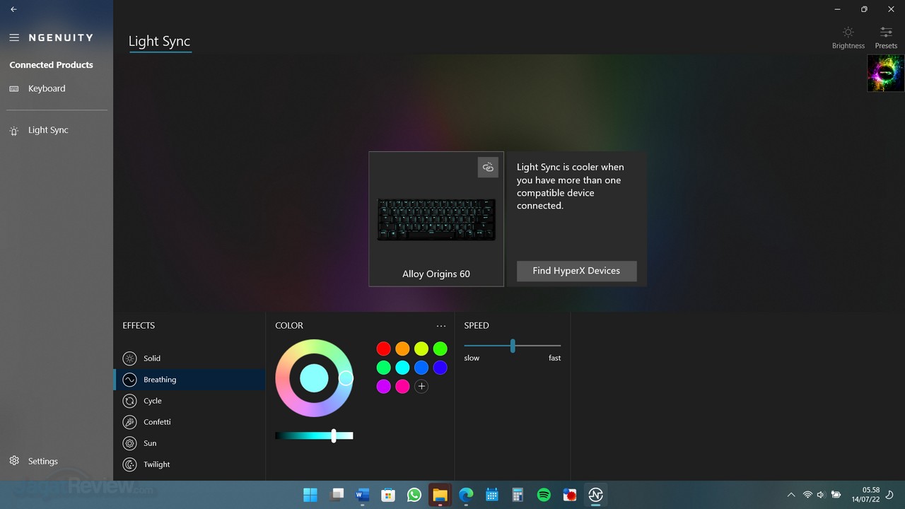905x509 pixels.
Task: Click the sync link icon on keyboard card
Action: click(488, 167)
